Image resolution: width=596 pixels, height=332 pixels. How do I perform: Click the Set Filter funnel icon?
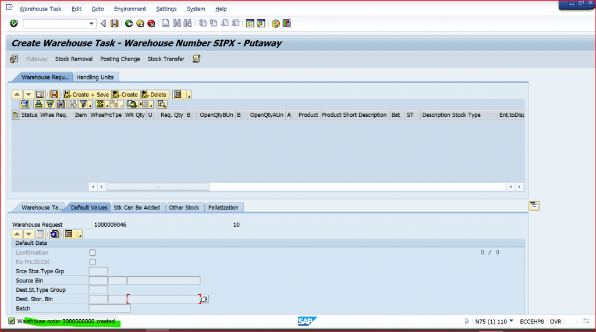click(83, 104)
